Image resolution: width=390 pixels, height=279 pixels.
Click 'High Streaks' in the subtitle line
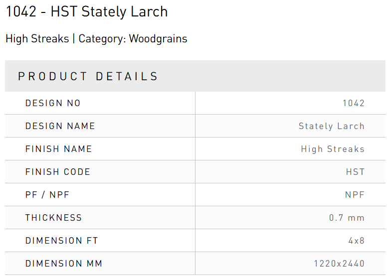pyautogui.click(x=37, y=39)
